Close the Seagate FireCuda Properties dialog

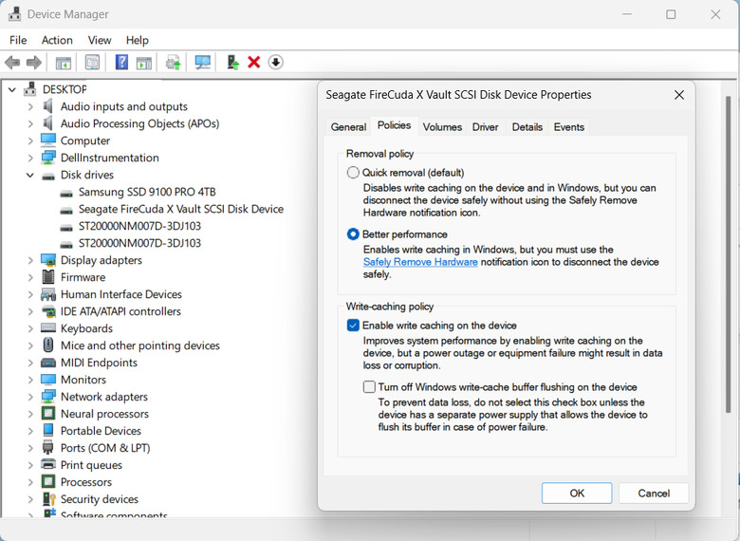click(679, 95)
